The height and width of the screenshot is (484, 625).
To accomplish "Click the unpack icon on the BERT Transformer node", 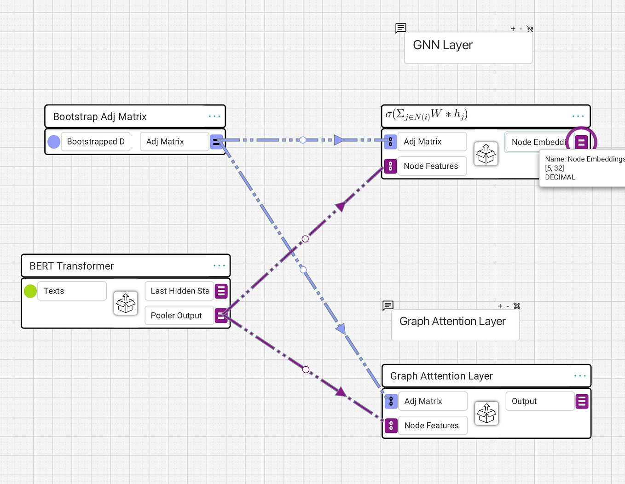I will (126, 303).
